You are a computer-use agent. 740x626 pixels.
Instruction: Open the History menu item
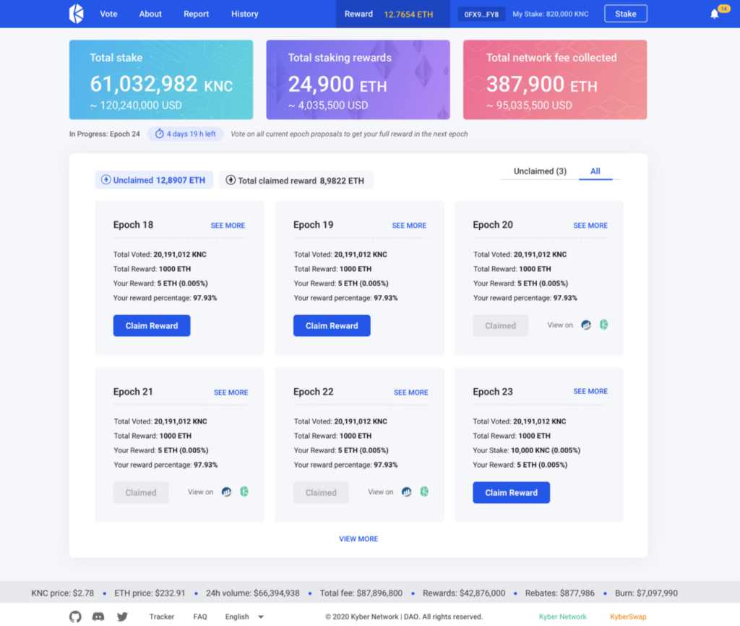[244, 14]
